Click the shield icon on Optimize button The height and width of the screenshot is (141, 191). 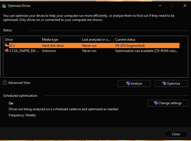pos(164,83)
